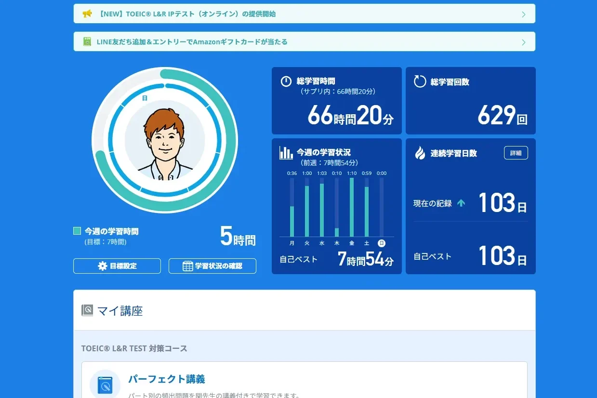Click the flame icon beside 連続学習日数

pyautogui.click(x=420, y=153)
